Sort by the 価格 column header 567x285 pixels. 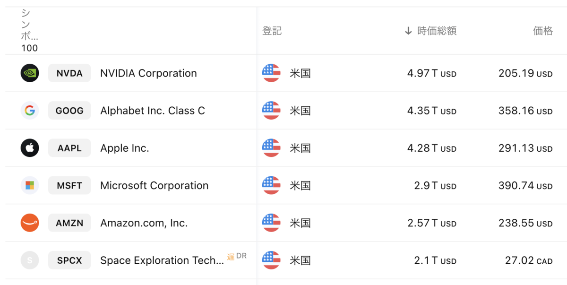[x=543, y=31]
